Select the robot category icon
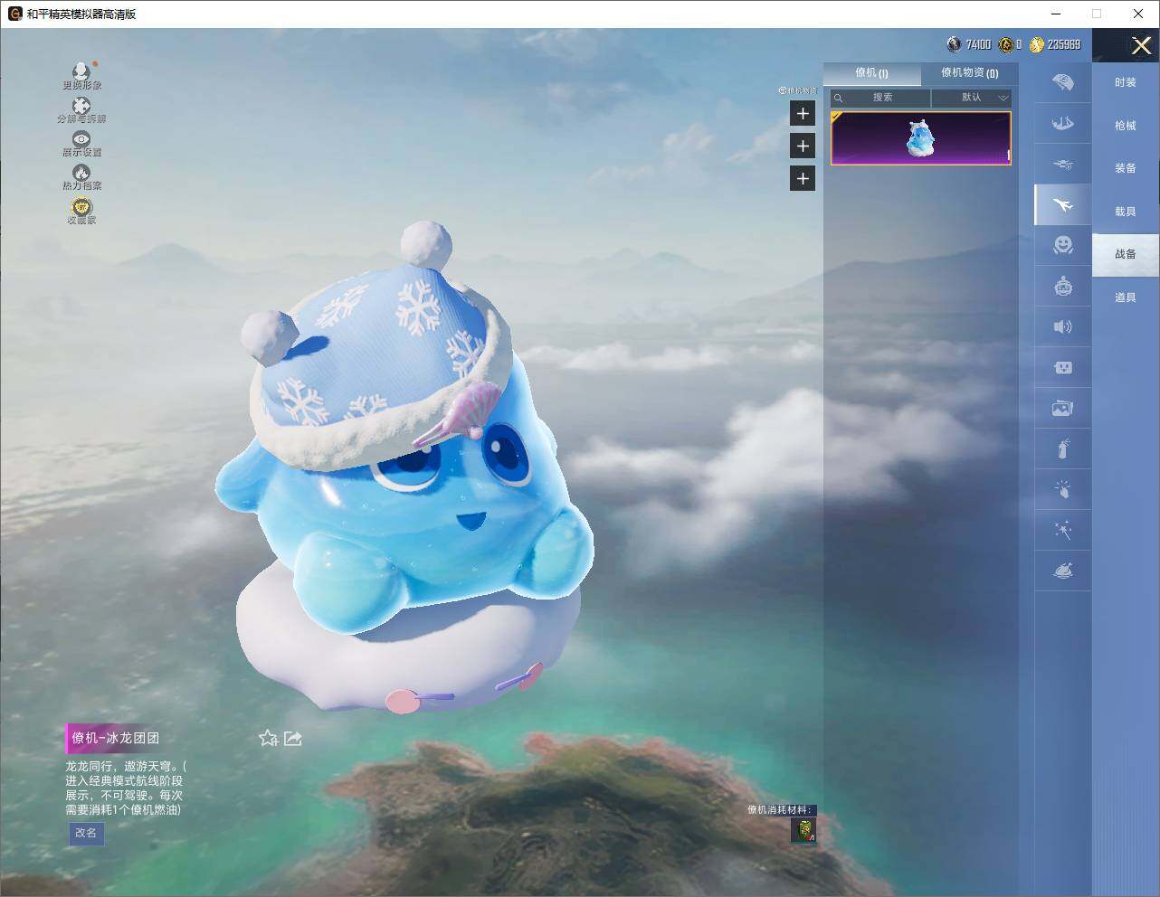The image size is (1160, 897). (x=1063, y=286)
